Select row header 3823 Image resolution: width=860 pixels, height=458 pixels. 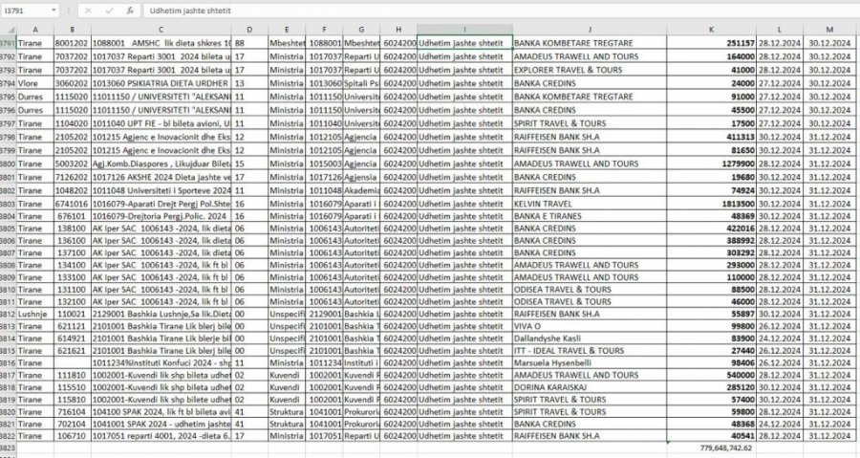point(8,447)
